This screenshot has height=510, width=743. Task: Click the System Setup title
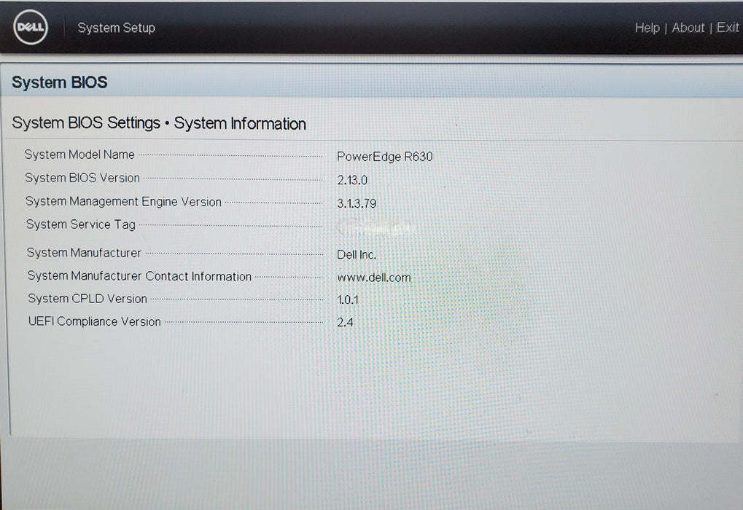coord(116,28)
